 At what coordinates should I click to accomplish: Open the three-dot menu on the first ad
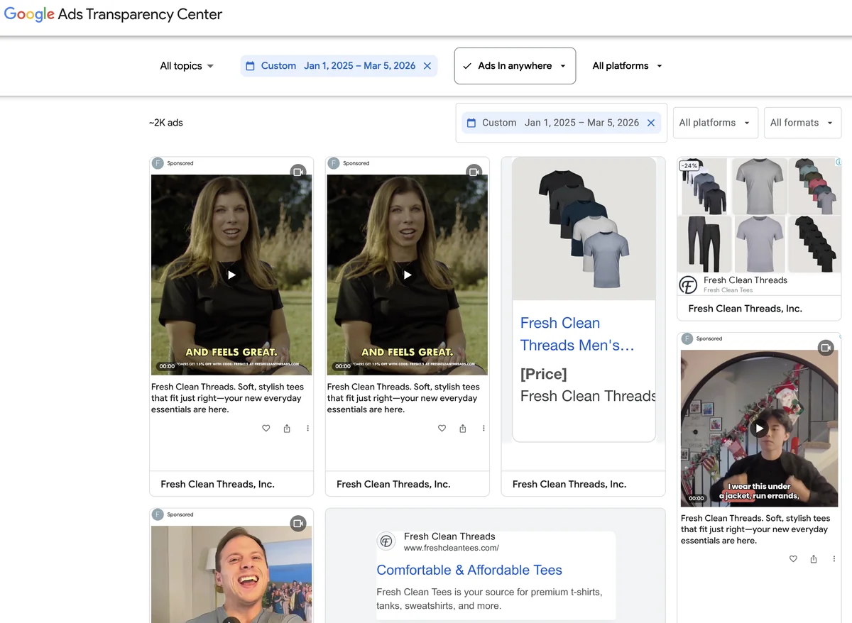pyautogui.click(x=307, y=428)
